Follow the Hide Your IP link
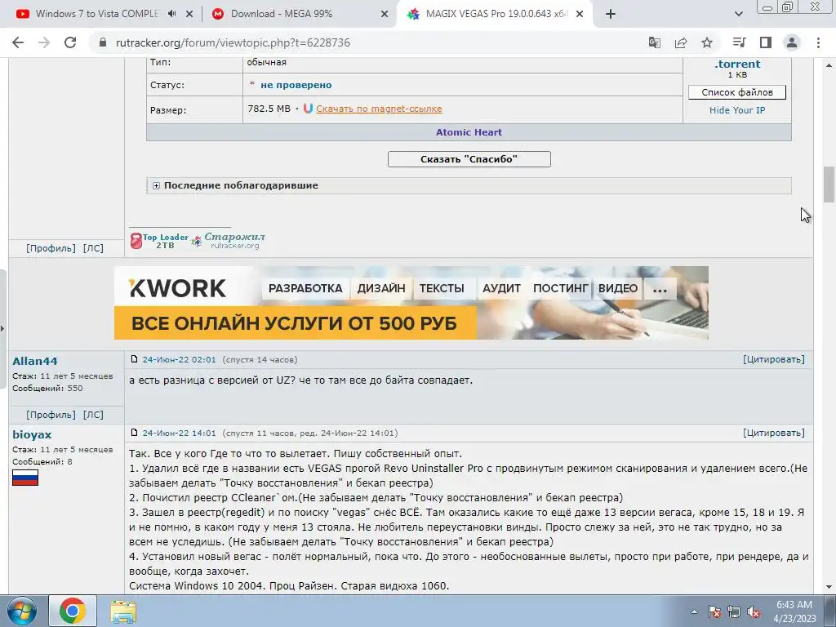Screen dimensions: 836x627 [737, 110]
